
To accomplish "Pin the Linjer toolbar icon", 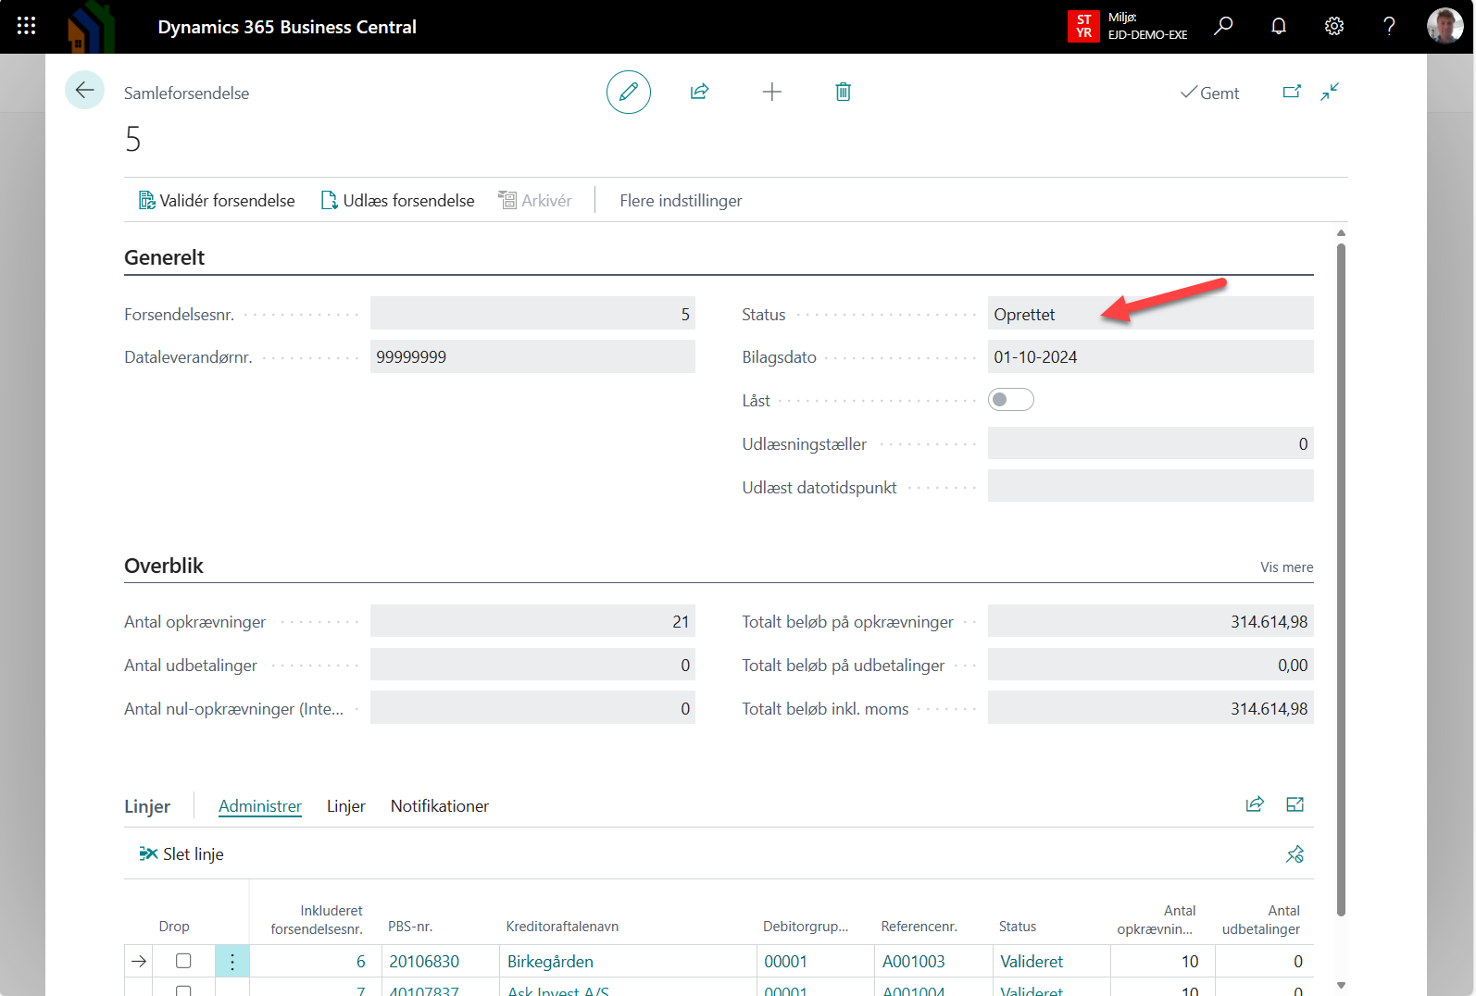I will click(1294, 853).
